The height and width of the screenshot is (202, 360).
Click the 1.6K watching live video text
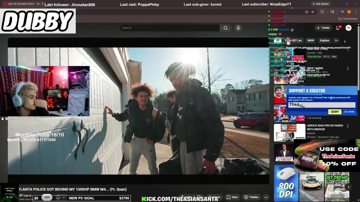click(314, 118)
